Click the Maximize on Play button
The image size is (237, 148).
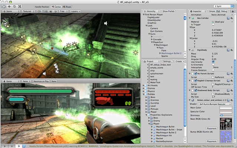click(x=41, y=81)
